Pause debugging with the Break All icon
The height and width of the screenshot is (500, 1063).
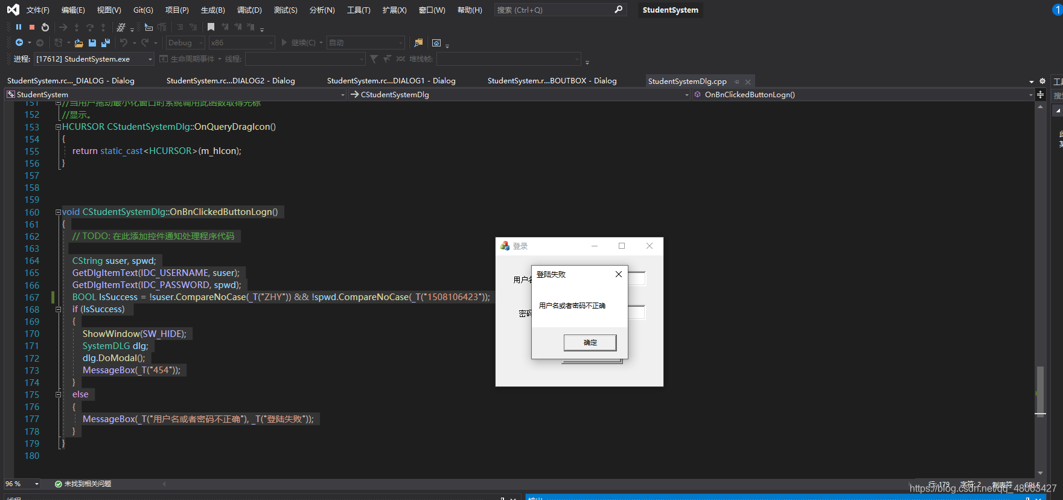click(x=19, y=27)
